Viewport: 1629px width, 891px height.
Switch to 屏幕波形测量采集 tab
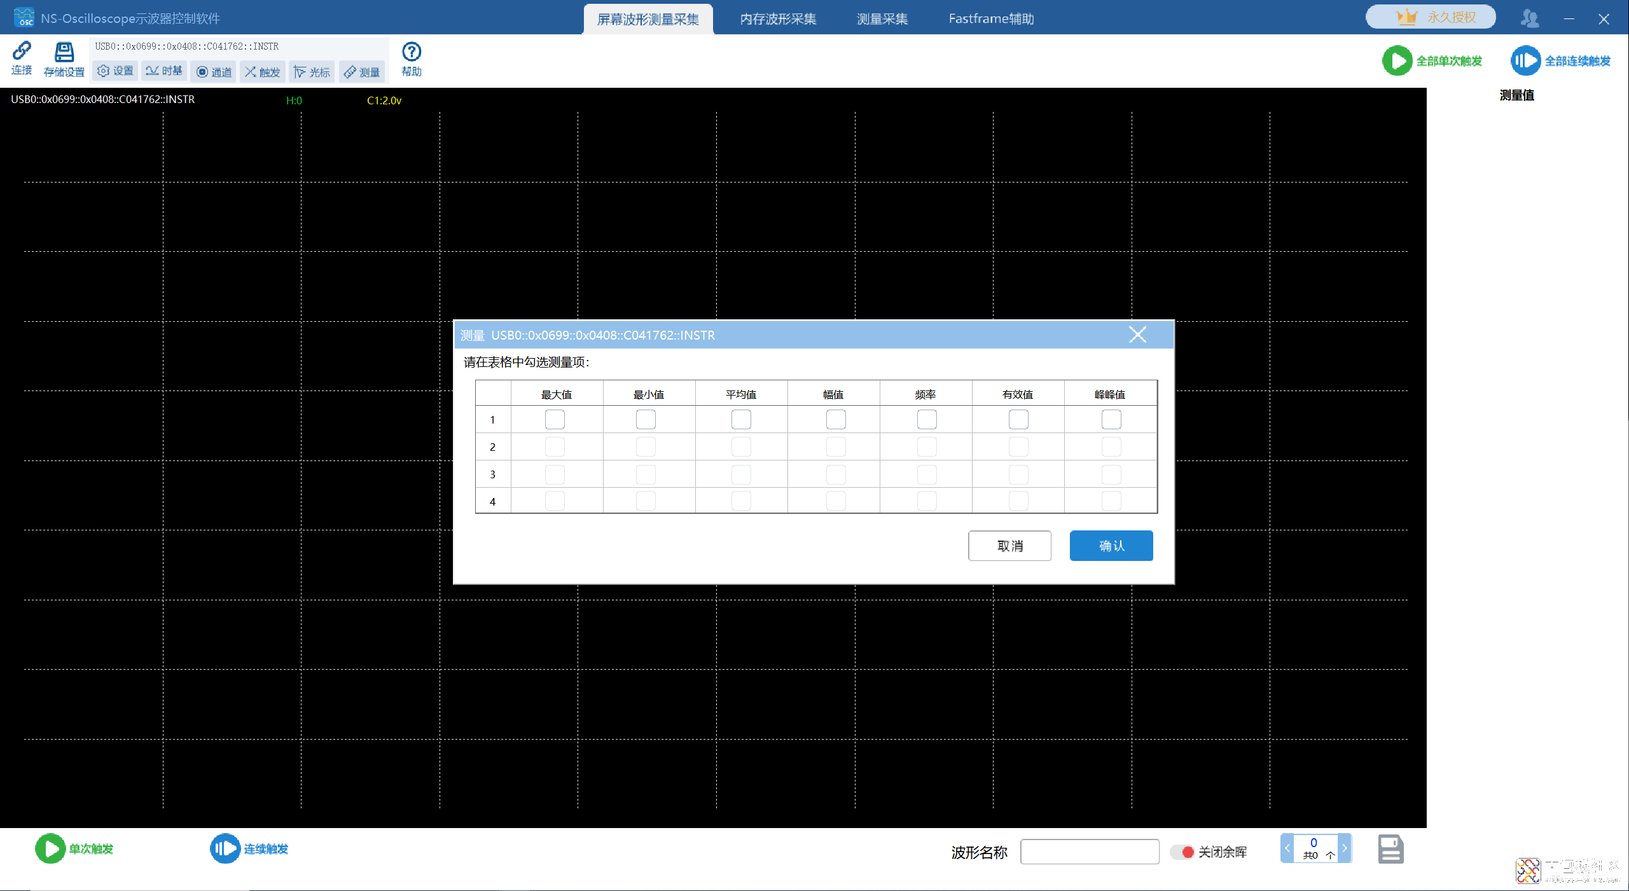point(648,19)
